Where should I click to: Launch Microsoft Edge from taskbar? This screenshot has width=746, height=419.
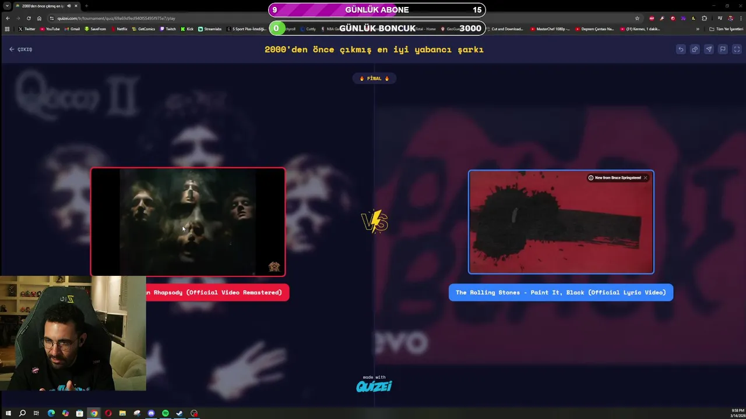click(x=51, y=413)
